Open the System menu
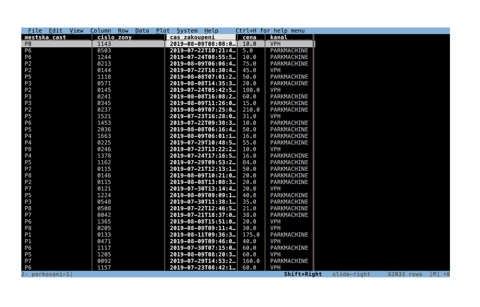The image size is (480, 307). (187, 31)
